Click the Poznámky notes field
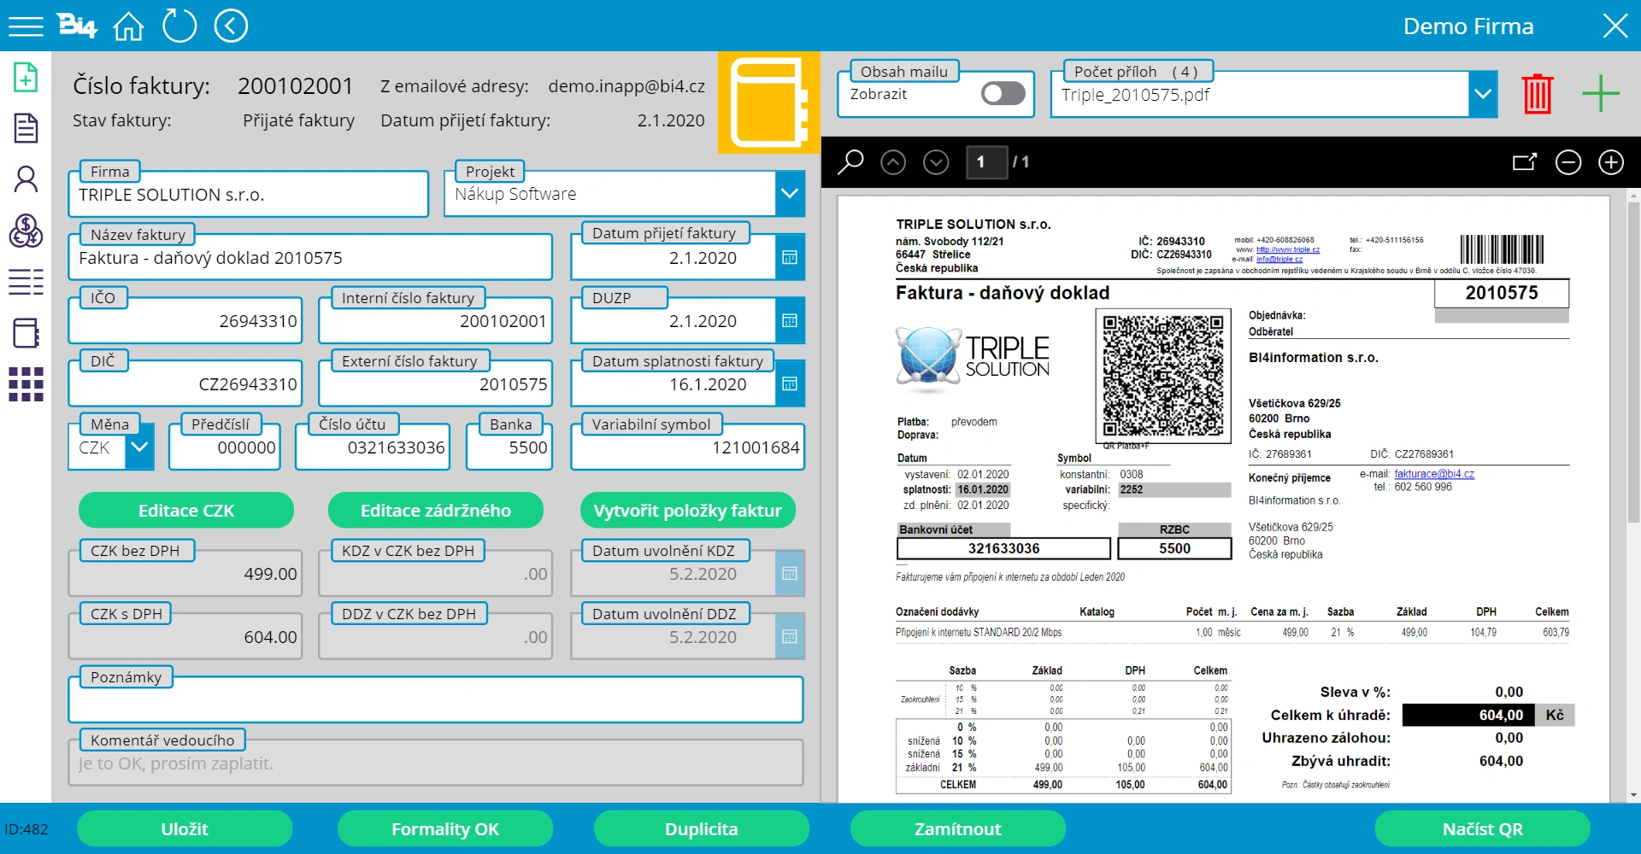 (436, 702)
